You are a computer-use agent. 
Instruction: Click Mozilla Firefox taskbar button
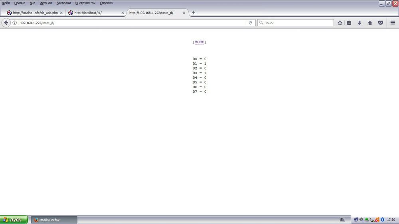(x=54, y=220)
